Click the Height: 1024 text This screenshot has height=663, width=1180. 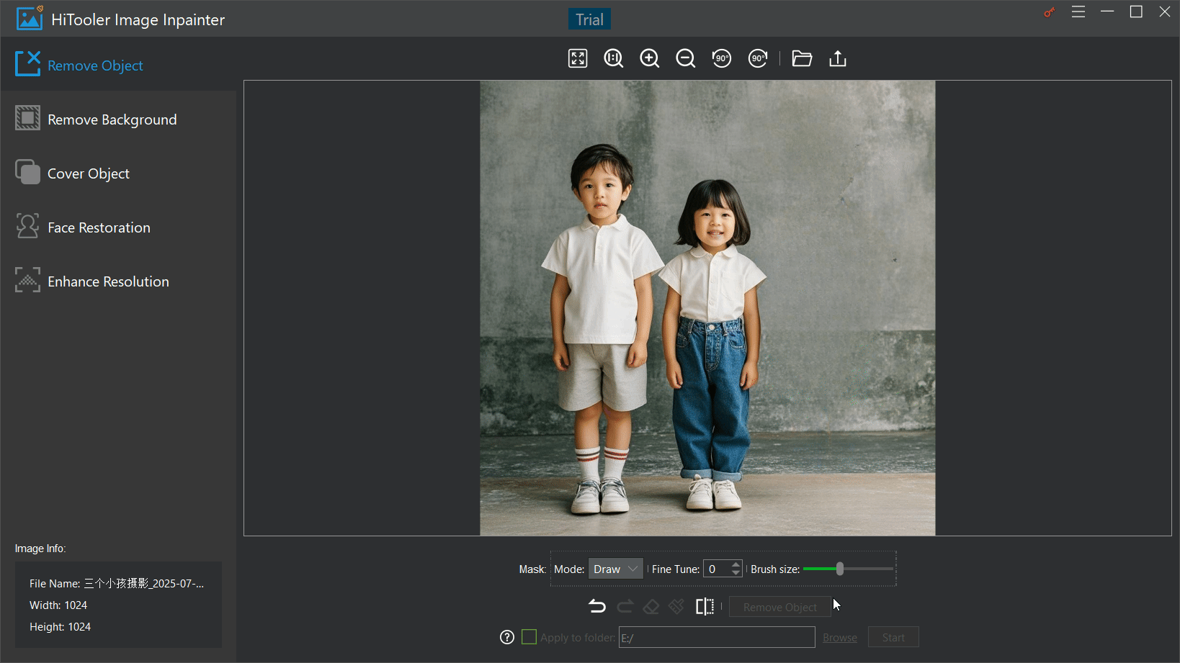[60, 626]
